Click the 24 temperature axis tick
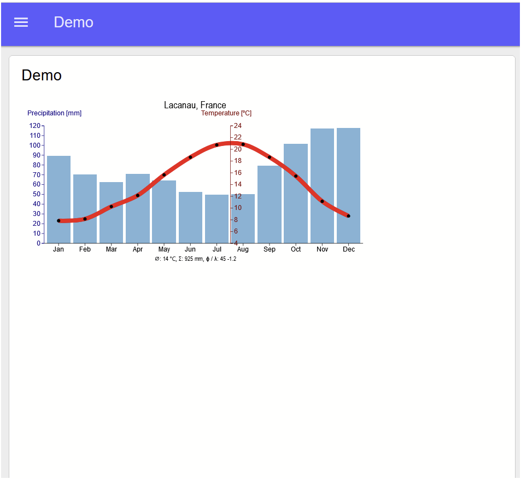Image resolution: width=521 pixels, height=479 pixels. pyautogui.click(x=238, y=126)
